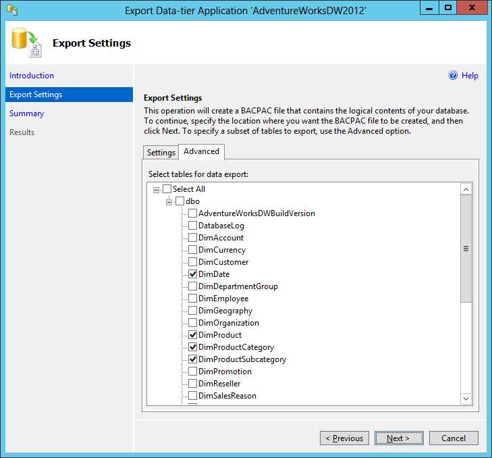Click the DimOrganization table name
The width and height of the screenshot is (492, 458).
(x=229, y=323)
